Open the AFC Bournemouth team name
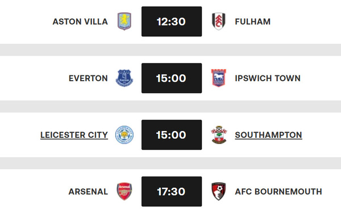The image size is (341, 211). tap(278, 192)
